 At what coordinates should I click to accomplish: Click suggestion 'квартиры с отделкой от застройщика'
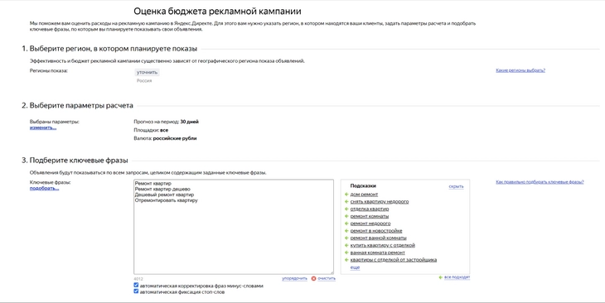coord(394,260)
